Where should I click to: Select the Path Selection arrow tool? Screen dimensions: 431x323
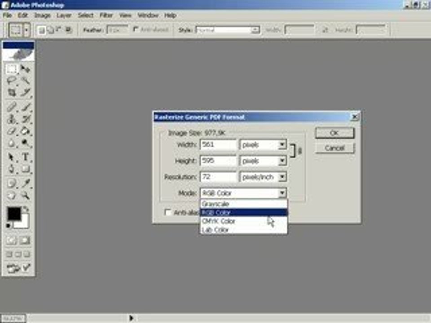[x=11, y=157]
